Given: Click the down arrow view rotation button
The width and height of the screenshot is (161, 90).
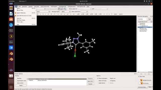Looking at the screenshot, I should click(109, 14).
